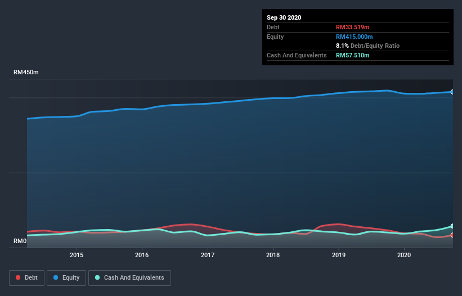Select the 2020 x-axis label
Screen dimensions: 462x296
[x=404, y=255]
